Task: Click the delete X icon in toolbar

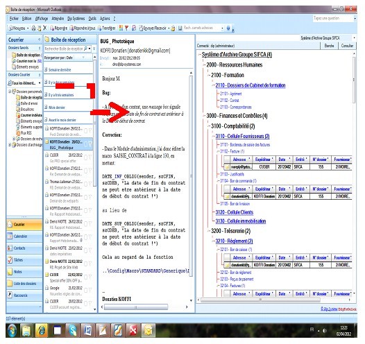Action: tap(44, 28)
